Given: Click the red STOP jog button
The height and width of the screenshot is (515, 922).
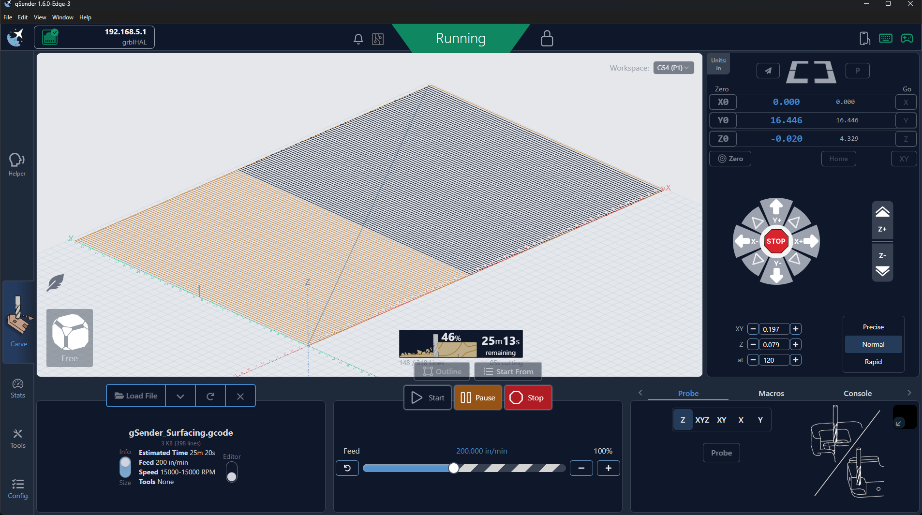Looking at the screenshot, I should point(776,241).
